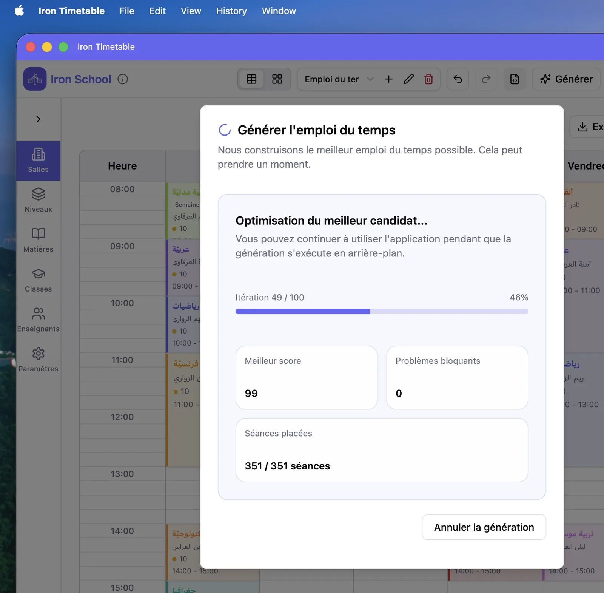This screenshot has width=604, height=593.
Task: Click the '14:00' time row label
Action: coord(122,531)
